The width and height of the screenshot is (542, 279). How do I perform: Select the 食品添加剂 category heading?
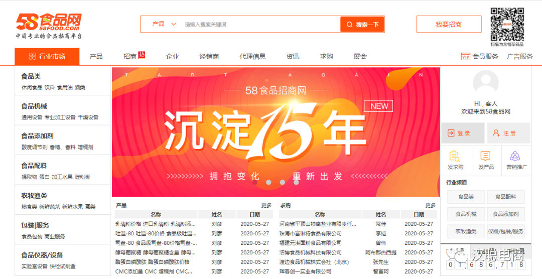pyautogui.click(x=37, y=136)
